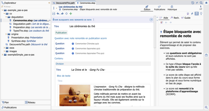Open search magnifier icon at top right

[201, 3]
